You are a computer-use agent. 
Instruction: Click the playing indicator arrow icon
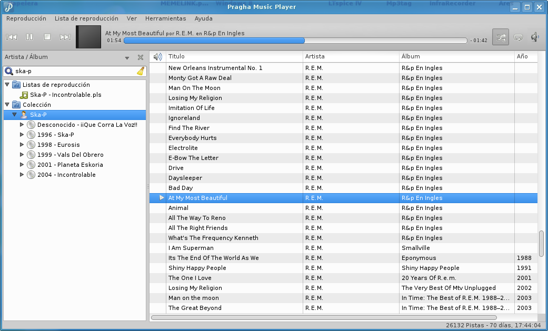click(x=162, y=198)
